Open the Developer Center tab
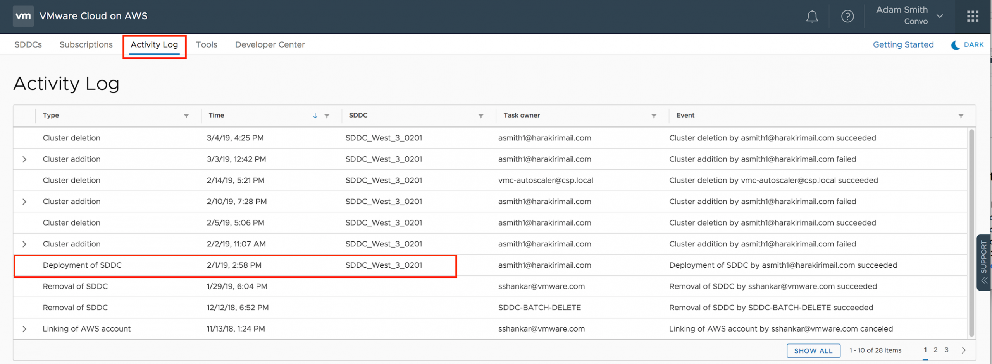The height and width of the screenshot is (364, 992). (270, 45)
